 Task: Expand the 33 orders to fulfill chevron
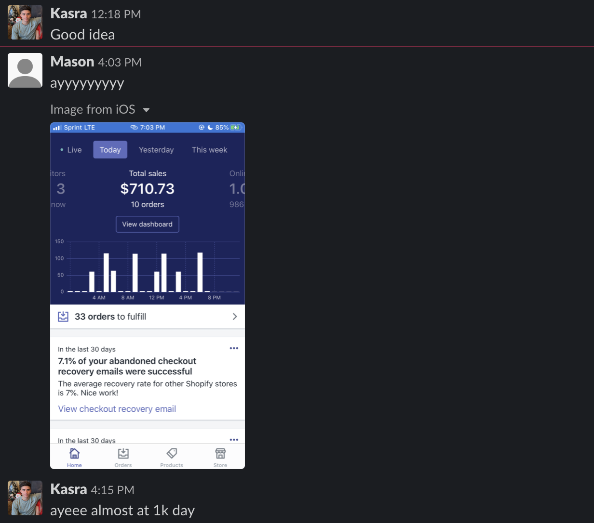[x=235, y=316]
